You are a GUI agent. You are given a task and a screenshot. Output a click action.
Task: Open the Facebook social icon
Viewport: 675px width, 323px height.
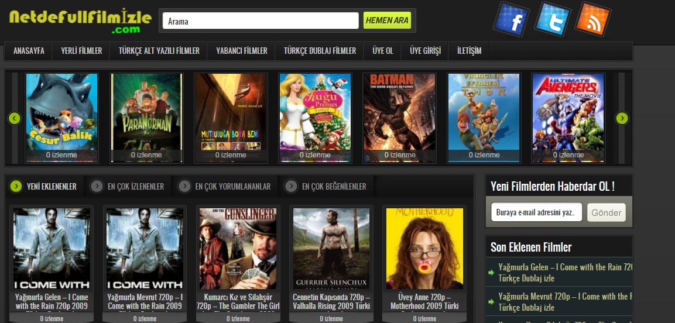coord(511,19)
